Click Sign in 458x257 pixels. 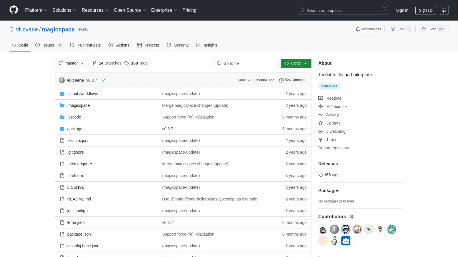point(402,10)
